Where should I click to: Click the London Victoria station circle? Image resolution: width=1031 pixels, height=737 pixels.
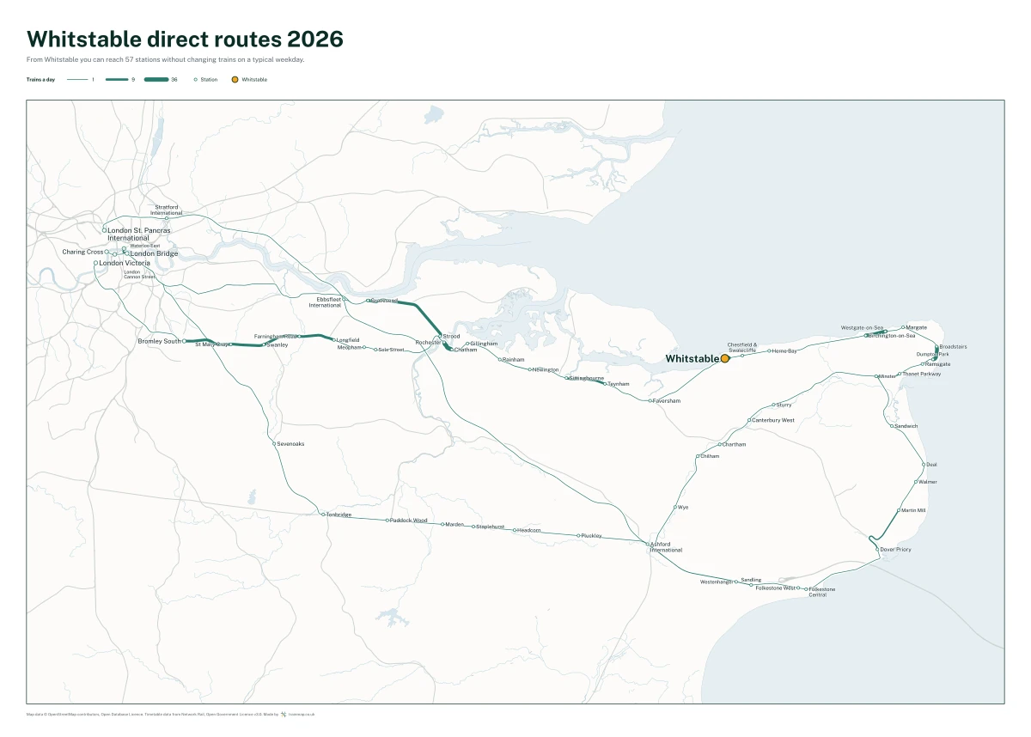[96, 263]
